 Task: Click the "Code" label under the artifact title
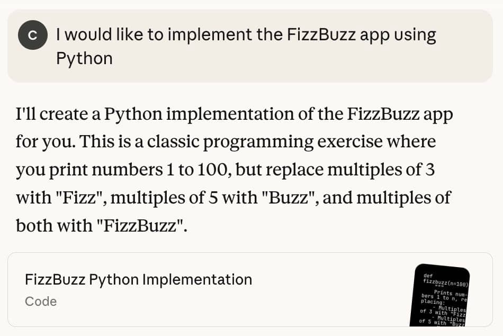(41, 302)
